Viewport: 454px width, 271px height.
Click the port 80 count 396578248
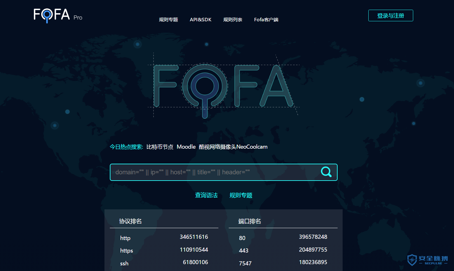[313, 237]
